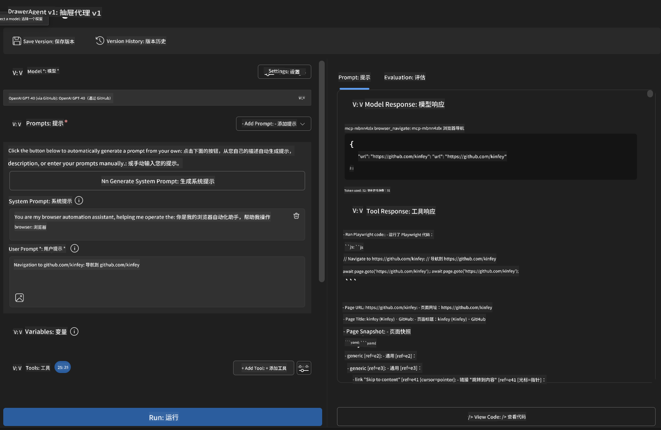Click the DrawerAgent v1 title

click(x=54, y=12)
